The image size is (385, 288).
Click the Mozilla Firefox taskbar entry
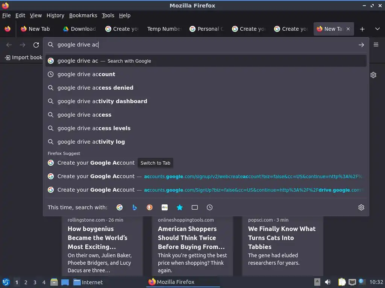(x=183, y=282)
